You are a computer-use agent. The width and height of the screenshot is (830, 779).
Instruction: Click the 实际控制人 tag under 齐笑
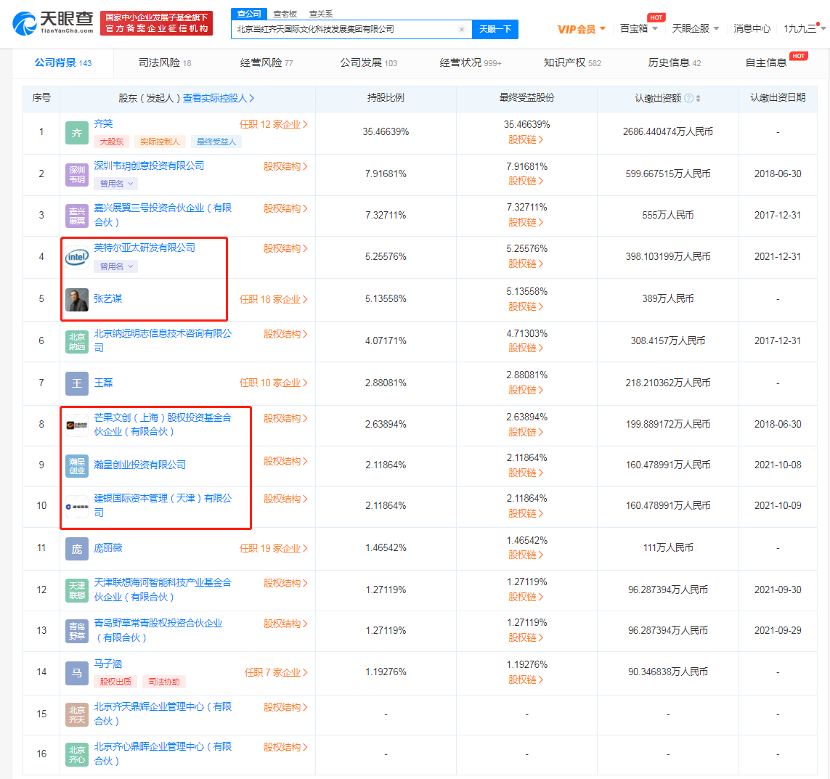tap(160, 142)
